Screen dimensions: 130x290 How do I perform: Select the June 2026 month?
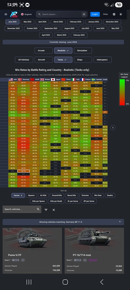12,22
